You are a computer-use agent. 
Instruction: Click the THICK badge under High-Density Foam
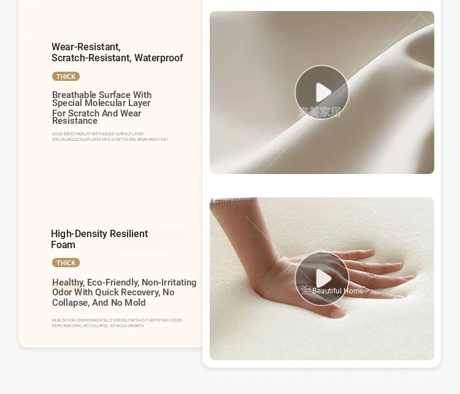(66, 263)
